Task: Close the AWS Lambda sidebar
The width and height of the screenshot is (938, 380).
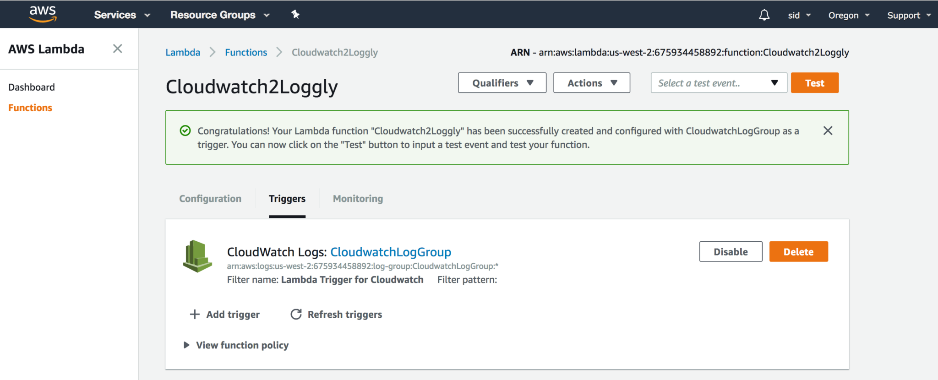Action: coord(118,49)
